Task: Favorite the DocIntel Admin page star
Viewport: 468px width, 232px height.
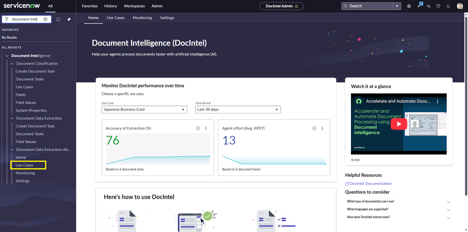Action: pyautogui.click(x=297, y=6)
